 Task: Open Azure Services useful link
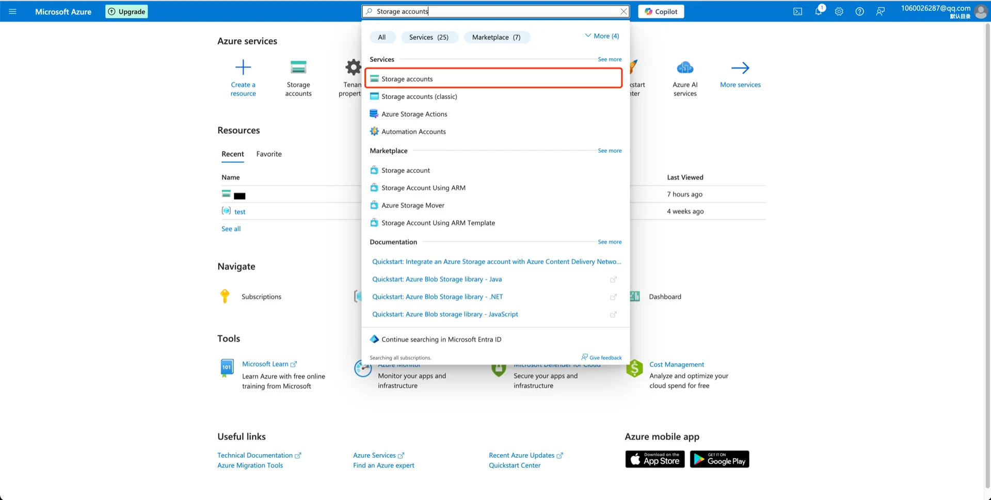[379, 456]
